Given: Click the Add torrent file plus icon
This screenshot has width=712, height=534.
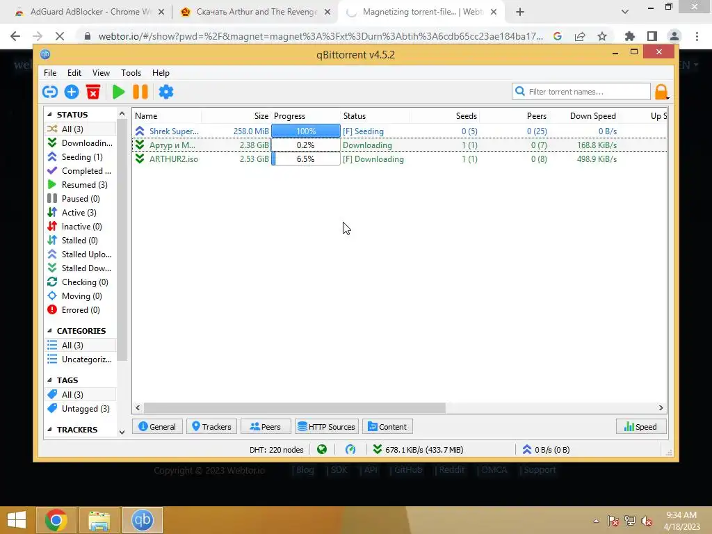Looking at the screenshot, I should coord(72,92).
